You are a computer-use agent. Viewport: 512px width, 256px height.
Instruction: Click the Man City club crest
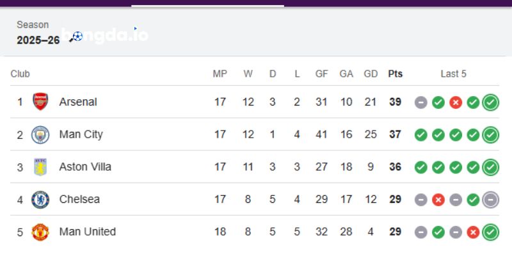tap(40, 134)
